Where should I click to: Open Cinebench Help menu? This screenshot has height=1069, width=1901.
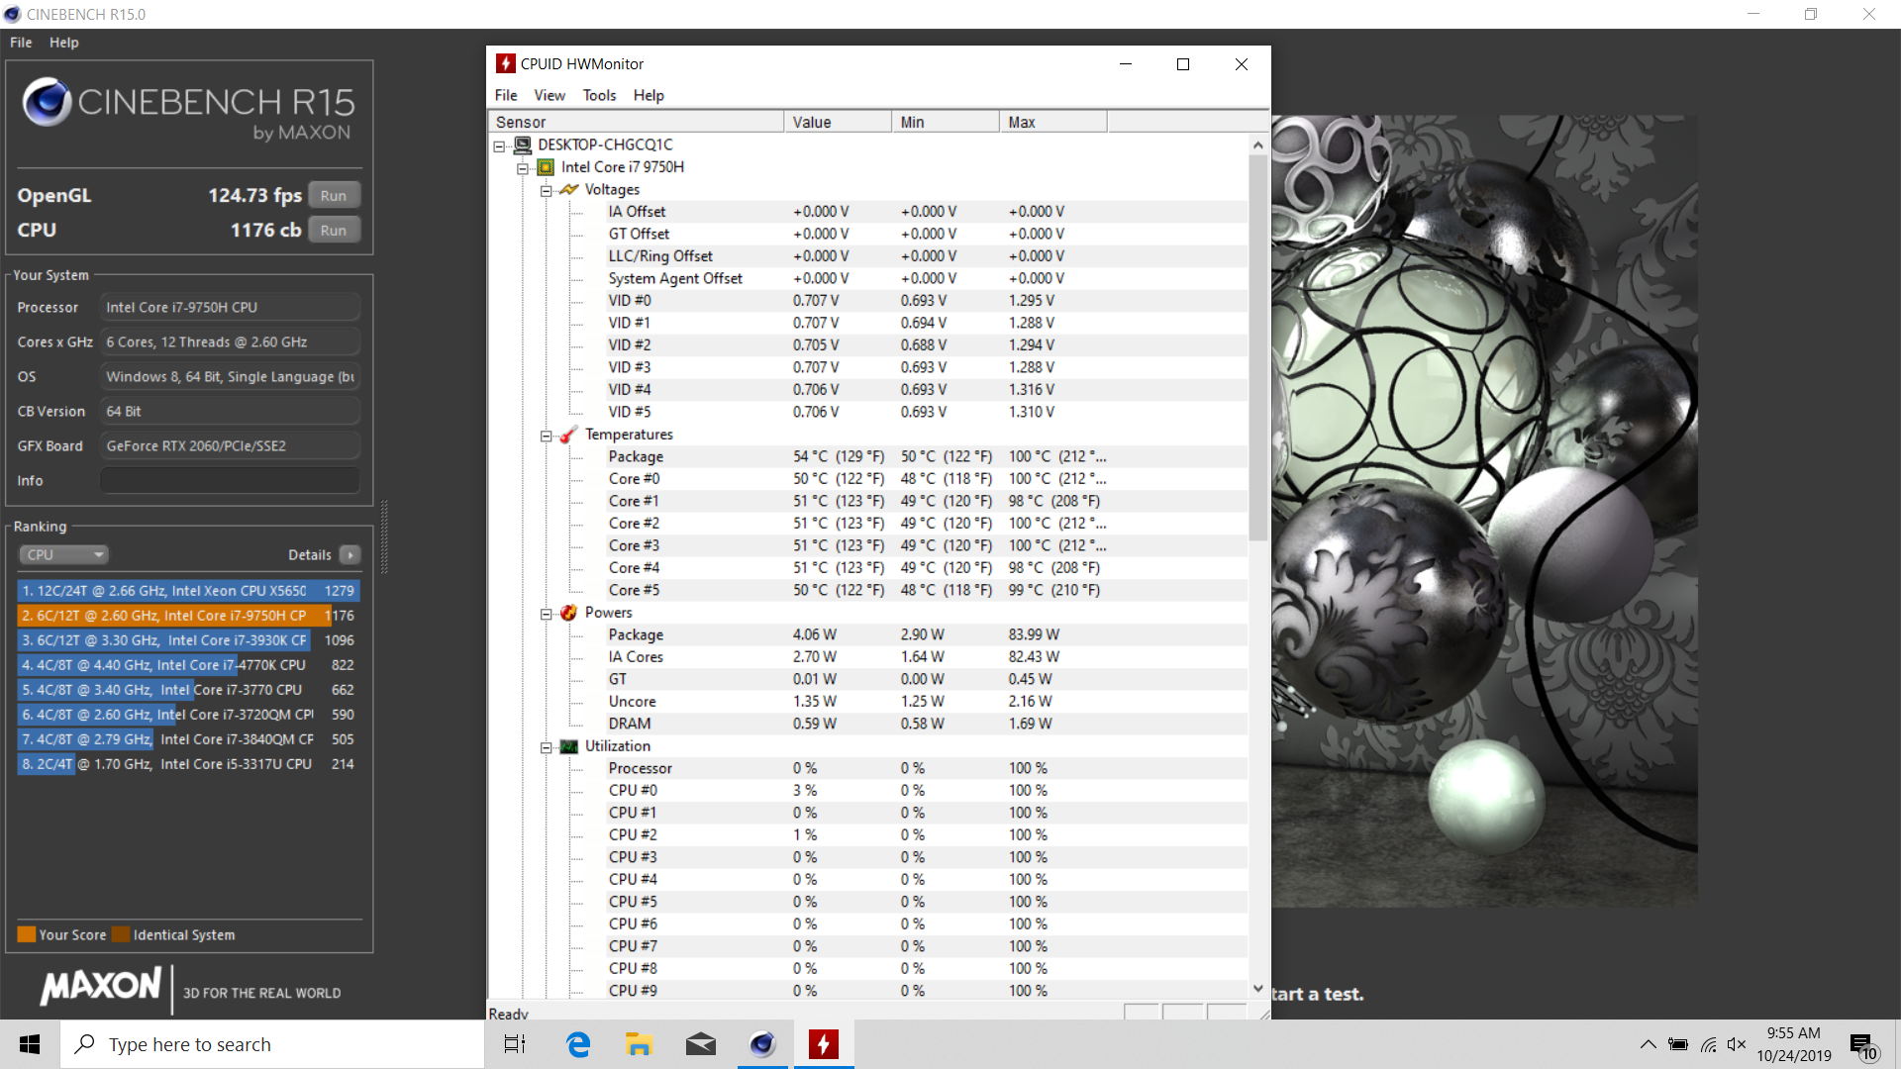click(x=64, y=43)
